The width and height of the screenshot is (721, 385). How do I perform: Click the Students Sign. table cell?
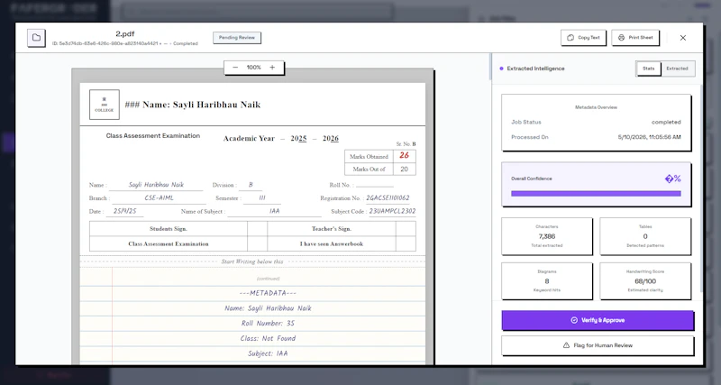(x=169, y=229)
